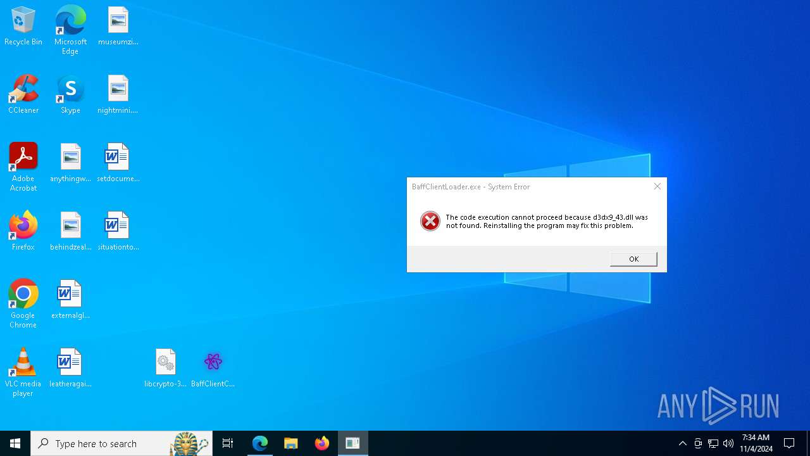Open the Google Chrome desktop shortcut
The image size is (810, 456).
tap(23, 304)
